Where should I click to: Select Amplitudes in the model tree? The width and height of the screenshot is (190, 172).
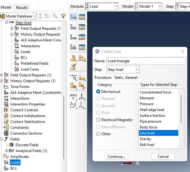pyautogui.click(x=20, y=157)
